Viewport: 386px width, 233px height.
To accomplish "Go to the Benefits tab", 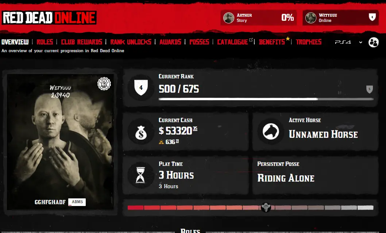I will (x=272, y=42).
